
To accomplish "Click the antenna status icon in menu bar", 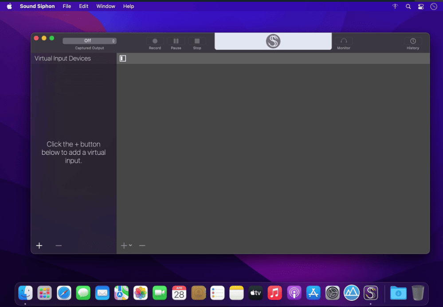I will tap(395, 6).
